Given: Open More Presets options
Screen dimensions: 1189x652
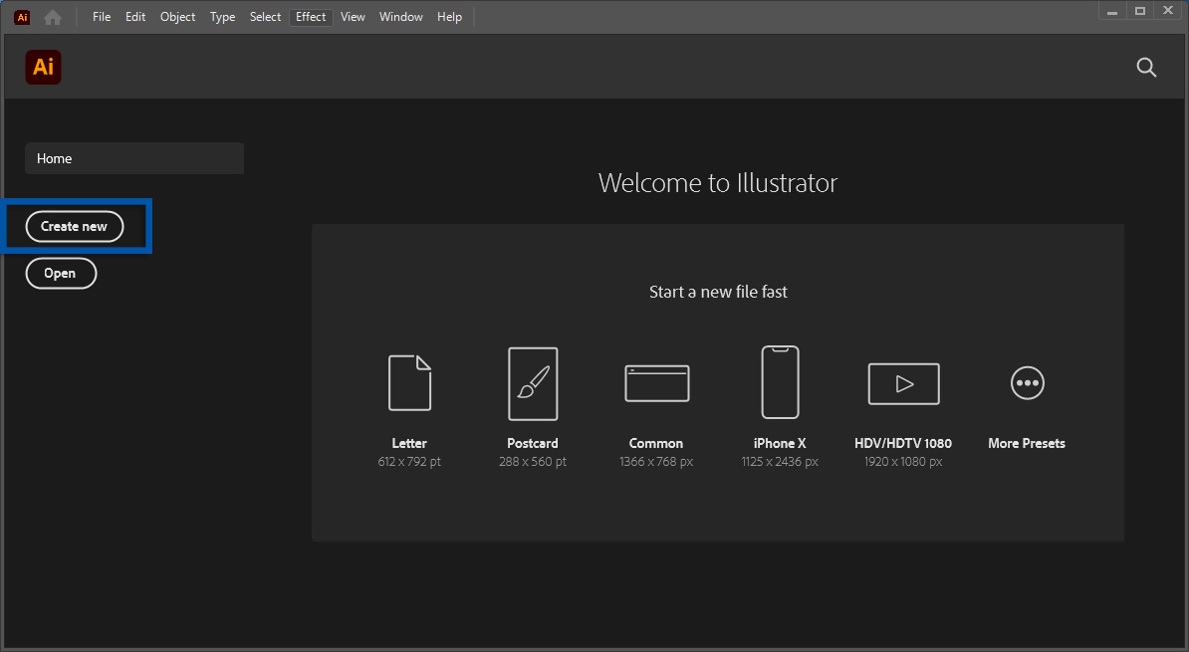Looking at the screenshot, I should click(x=1027, y=383).
